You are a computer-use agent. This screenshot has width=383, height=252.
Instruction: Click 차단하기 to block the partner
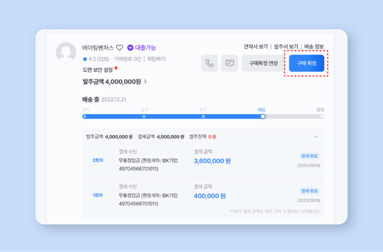point(156,59)
